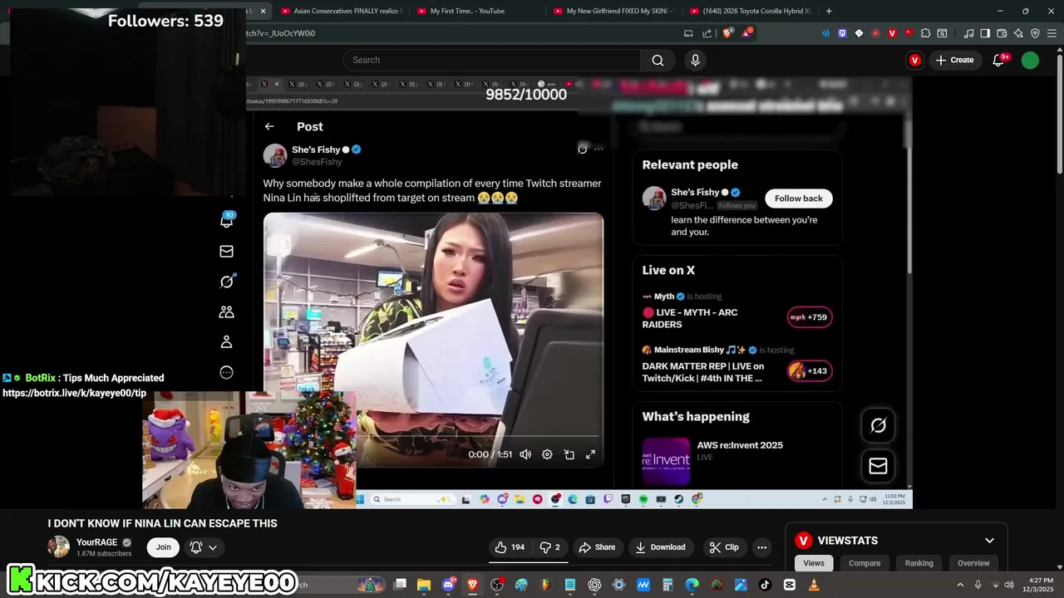Click Follow back for She's Fishy
The image size is (1064, 598).
point(799,199)
